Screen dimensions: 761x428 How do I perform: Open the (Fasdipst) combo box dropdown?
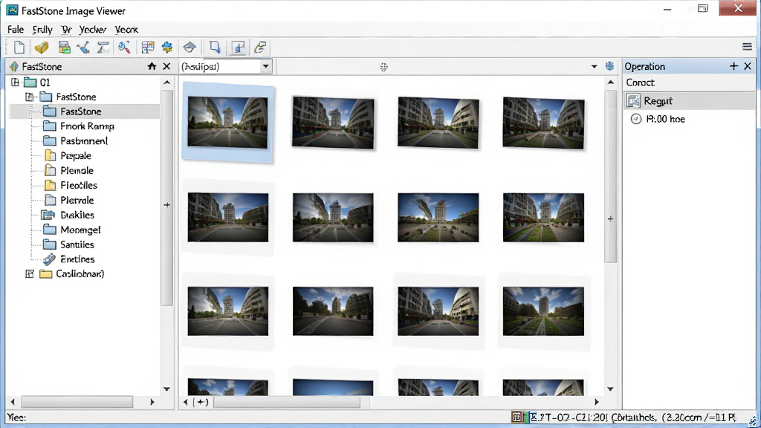click(265, 66)
